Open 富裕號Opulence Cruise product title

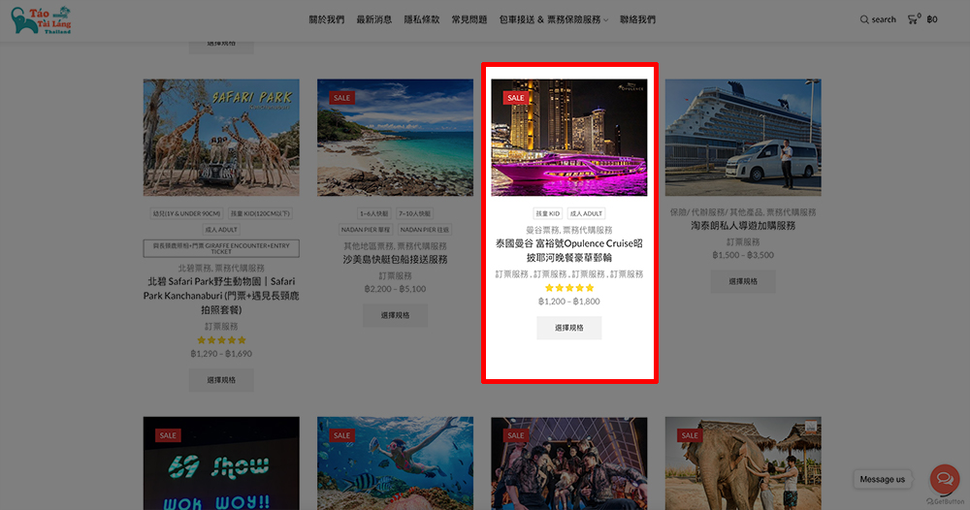click(569, 250)
